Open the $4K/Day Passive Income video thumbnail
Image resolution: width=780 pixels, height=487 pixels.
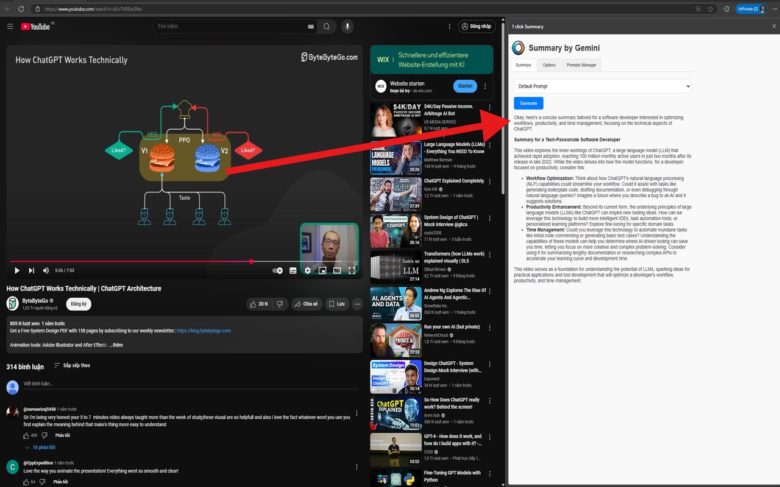[396, 121]
